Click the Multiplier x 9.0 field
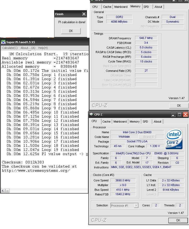The image size is (189, 229). [x=123, y=185]
